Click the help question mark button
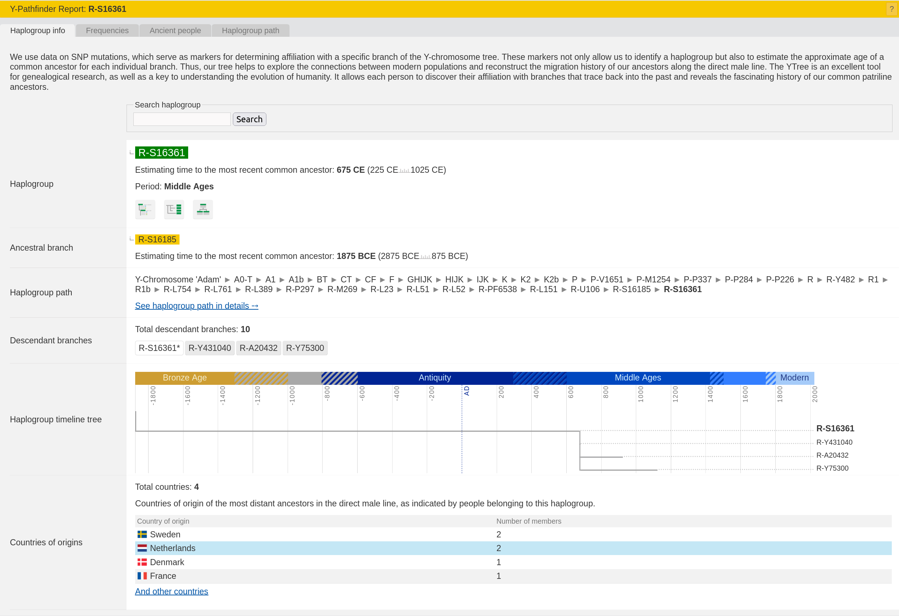This screenshot has height=616, width=899. point(891,9)
